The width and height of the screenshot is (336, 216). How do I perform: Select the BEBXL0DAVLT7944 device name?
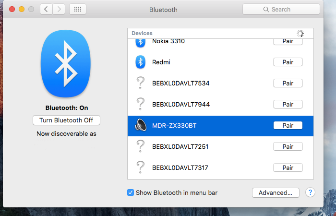(x=181, y=104)
